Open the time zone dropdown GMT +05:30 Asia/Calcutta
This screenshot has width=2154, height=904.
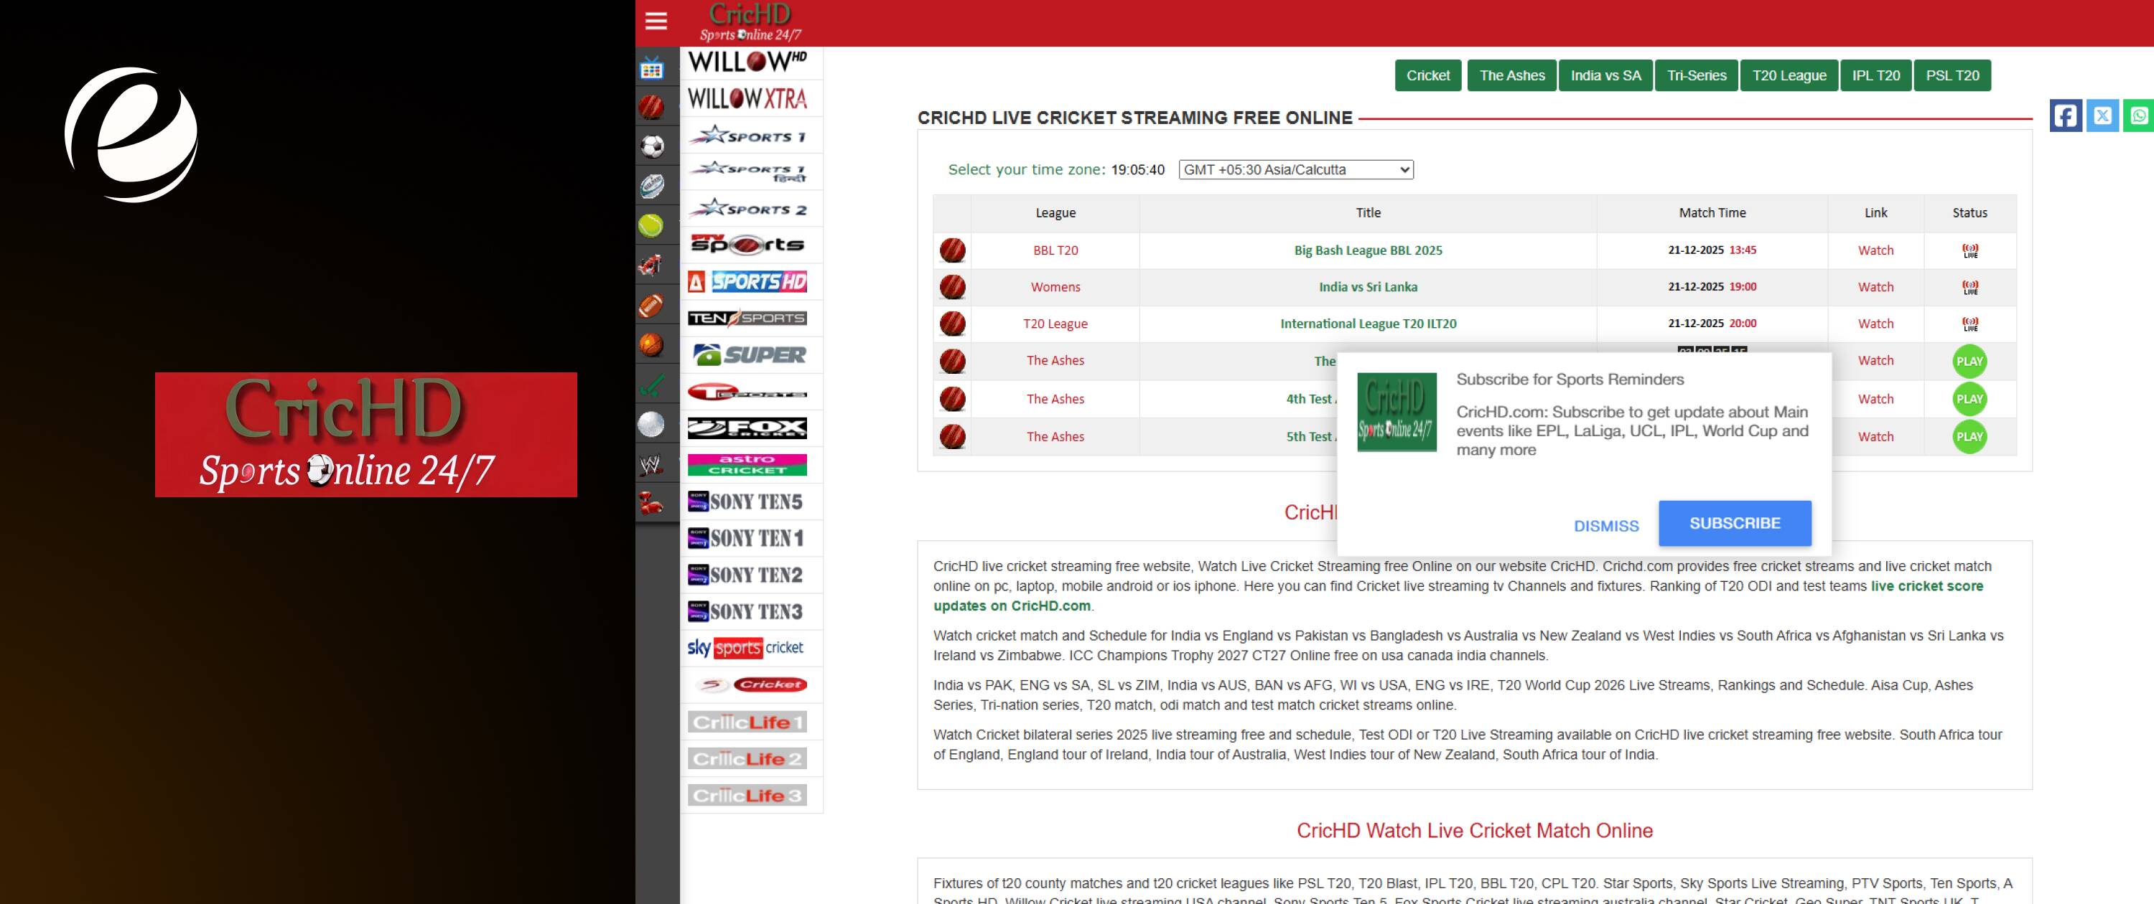click(1296, 169)
